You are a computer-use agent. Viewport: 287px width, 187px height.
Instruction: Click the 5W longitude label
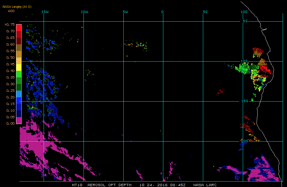(x=125, y=12)
